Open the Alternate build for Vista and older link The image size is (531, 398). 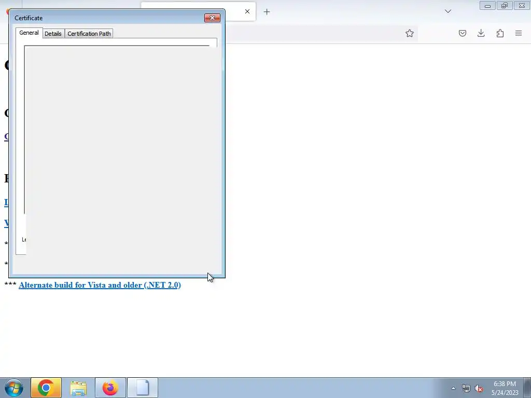pos(100,285)
